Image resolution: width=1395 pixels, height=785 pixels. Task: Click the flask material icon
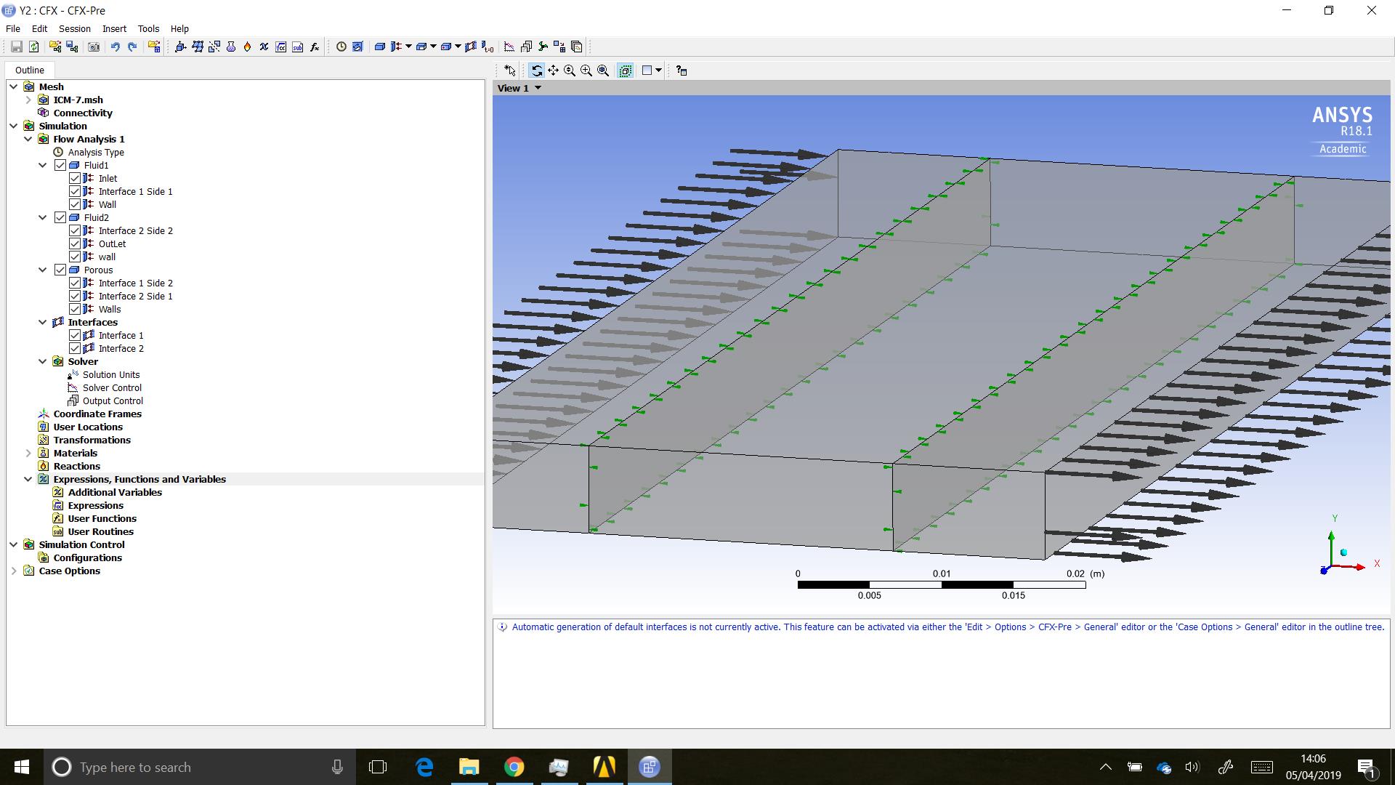231,47
